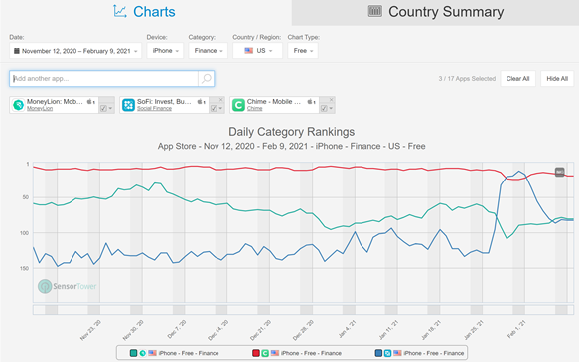Open the Chime publisher link
Viewport: 579px width, 362px height.
255,109
